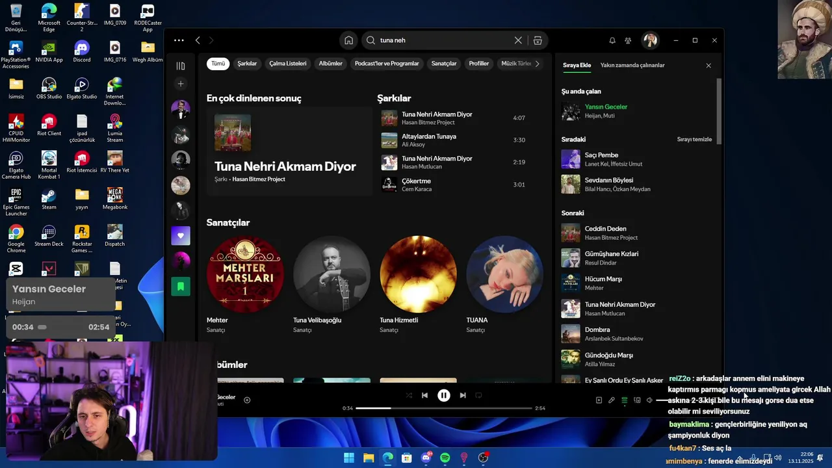Open the green bookmark episodes tile

(181, 286)
